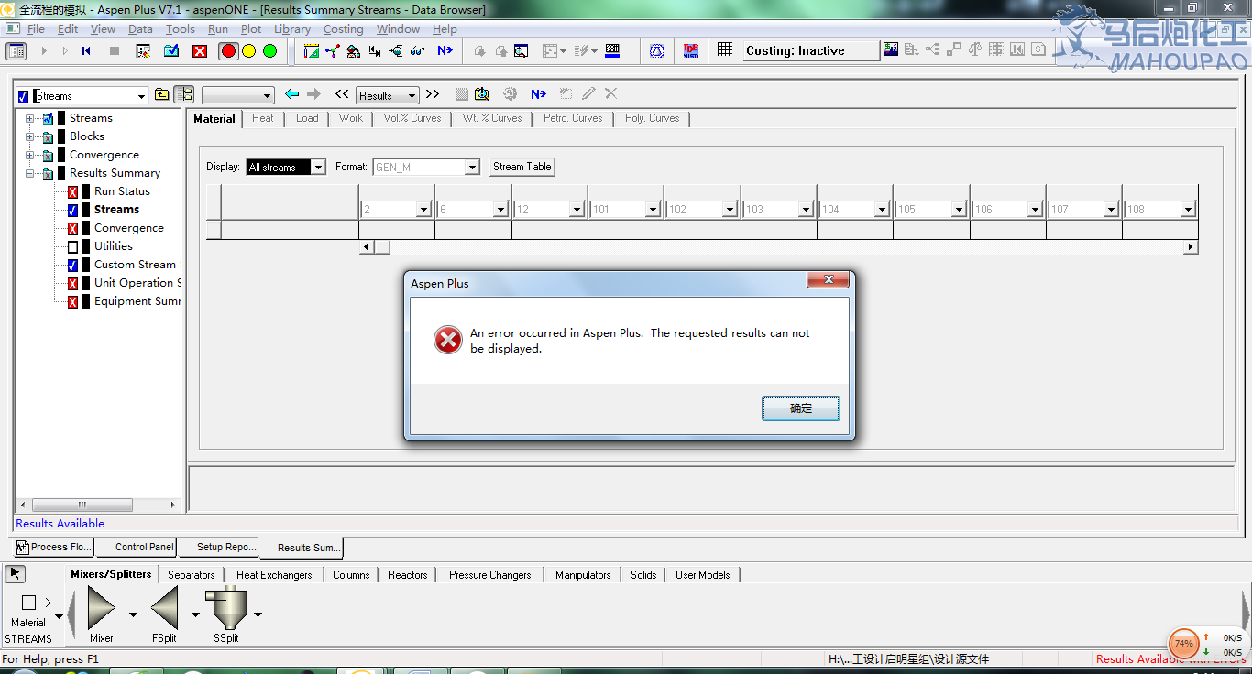Screen dimensions: 1252x674
Task: Toggle the red circle toolbar button
Action: coord(228,51)
